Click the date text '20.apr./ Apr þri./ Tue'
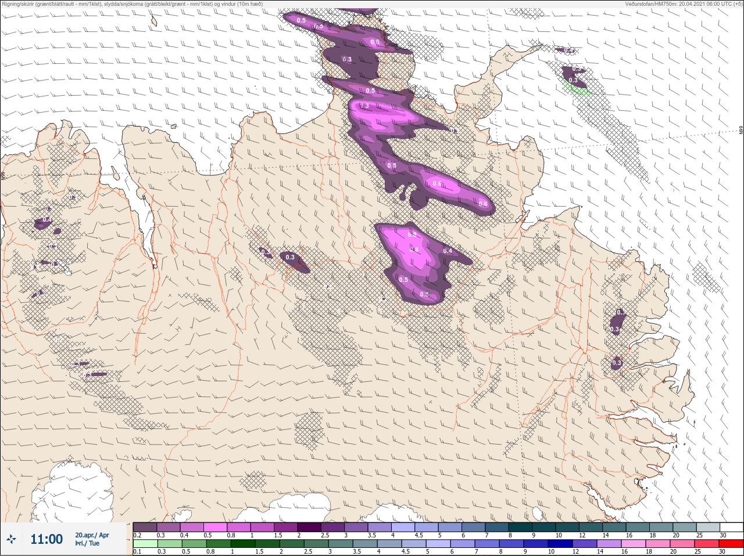 [92, 539]
